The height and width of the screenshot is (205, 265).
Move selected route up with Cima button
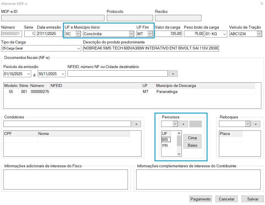tap(192, 138)
